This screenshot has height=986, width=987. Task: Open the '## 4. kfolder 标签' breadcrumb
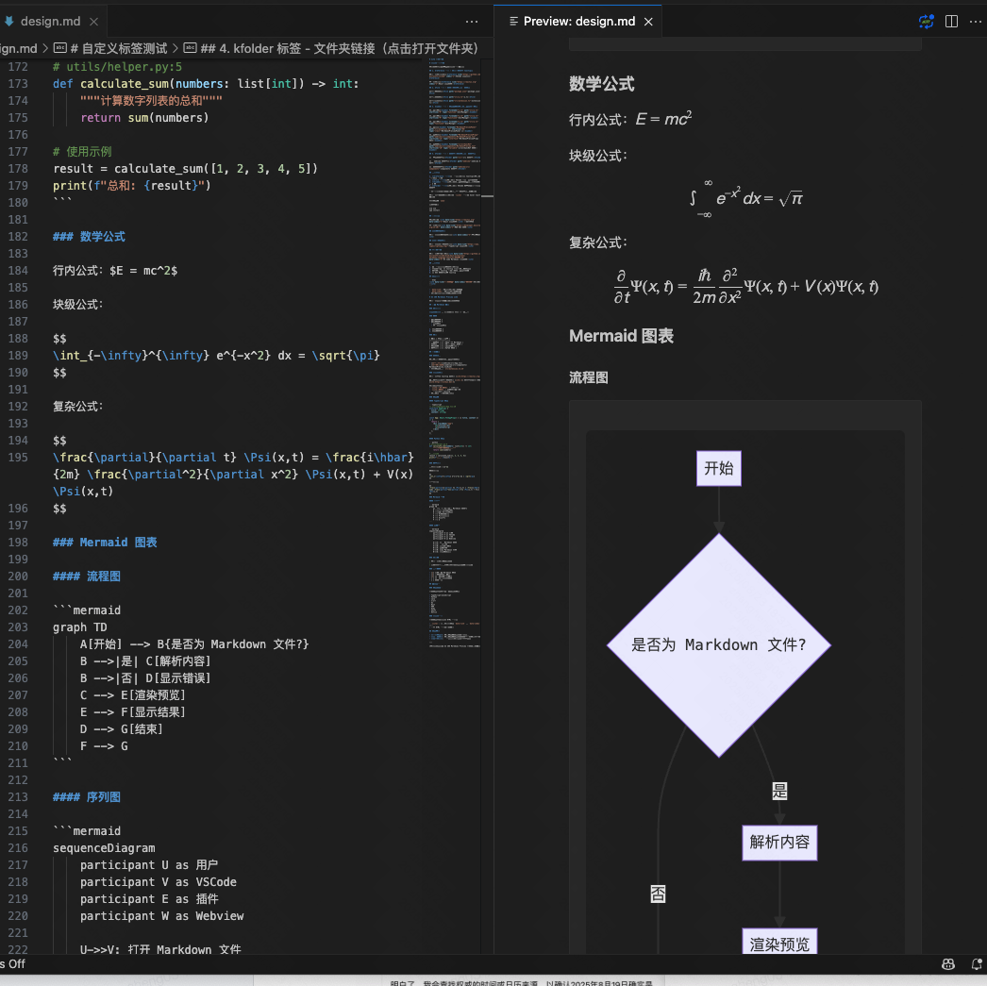pos(340,48)
